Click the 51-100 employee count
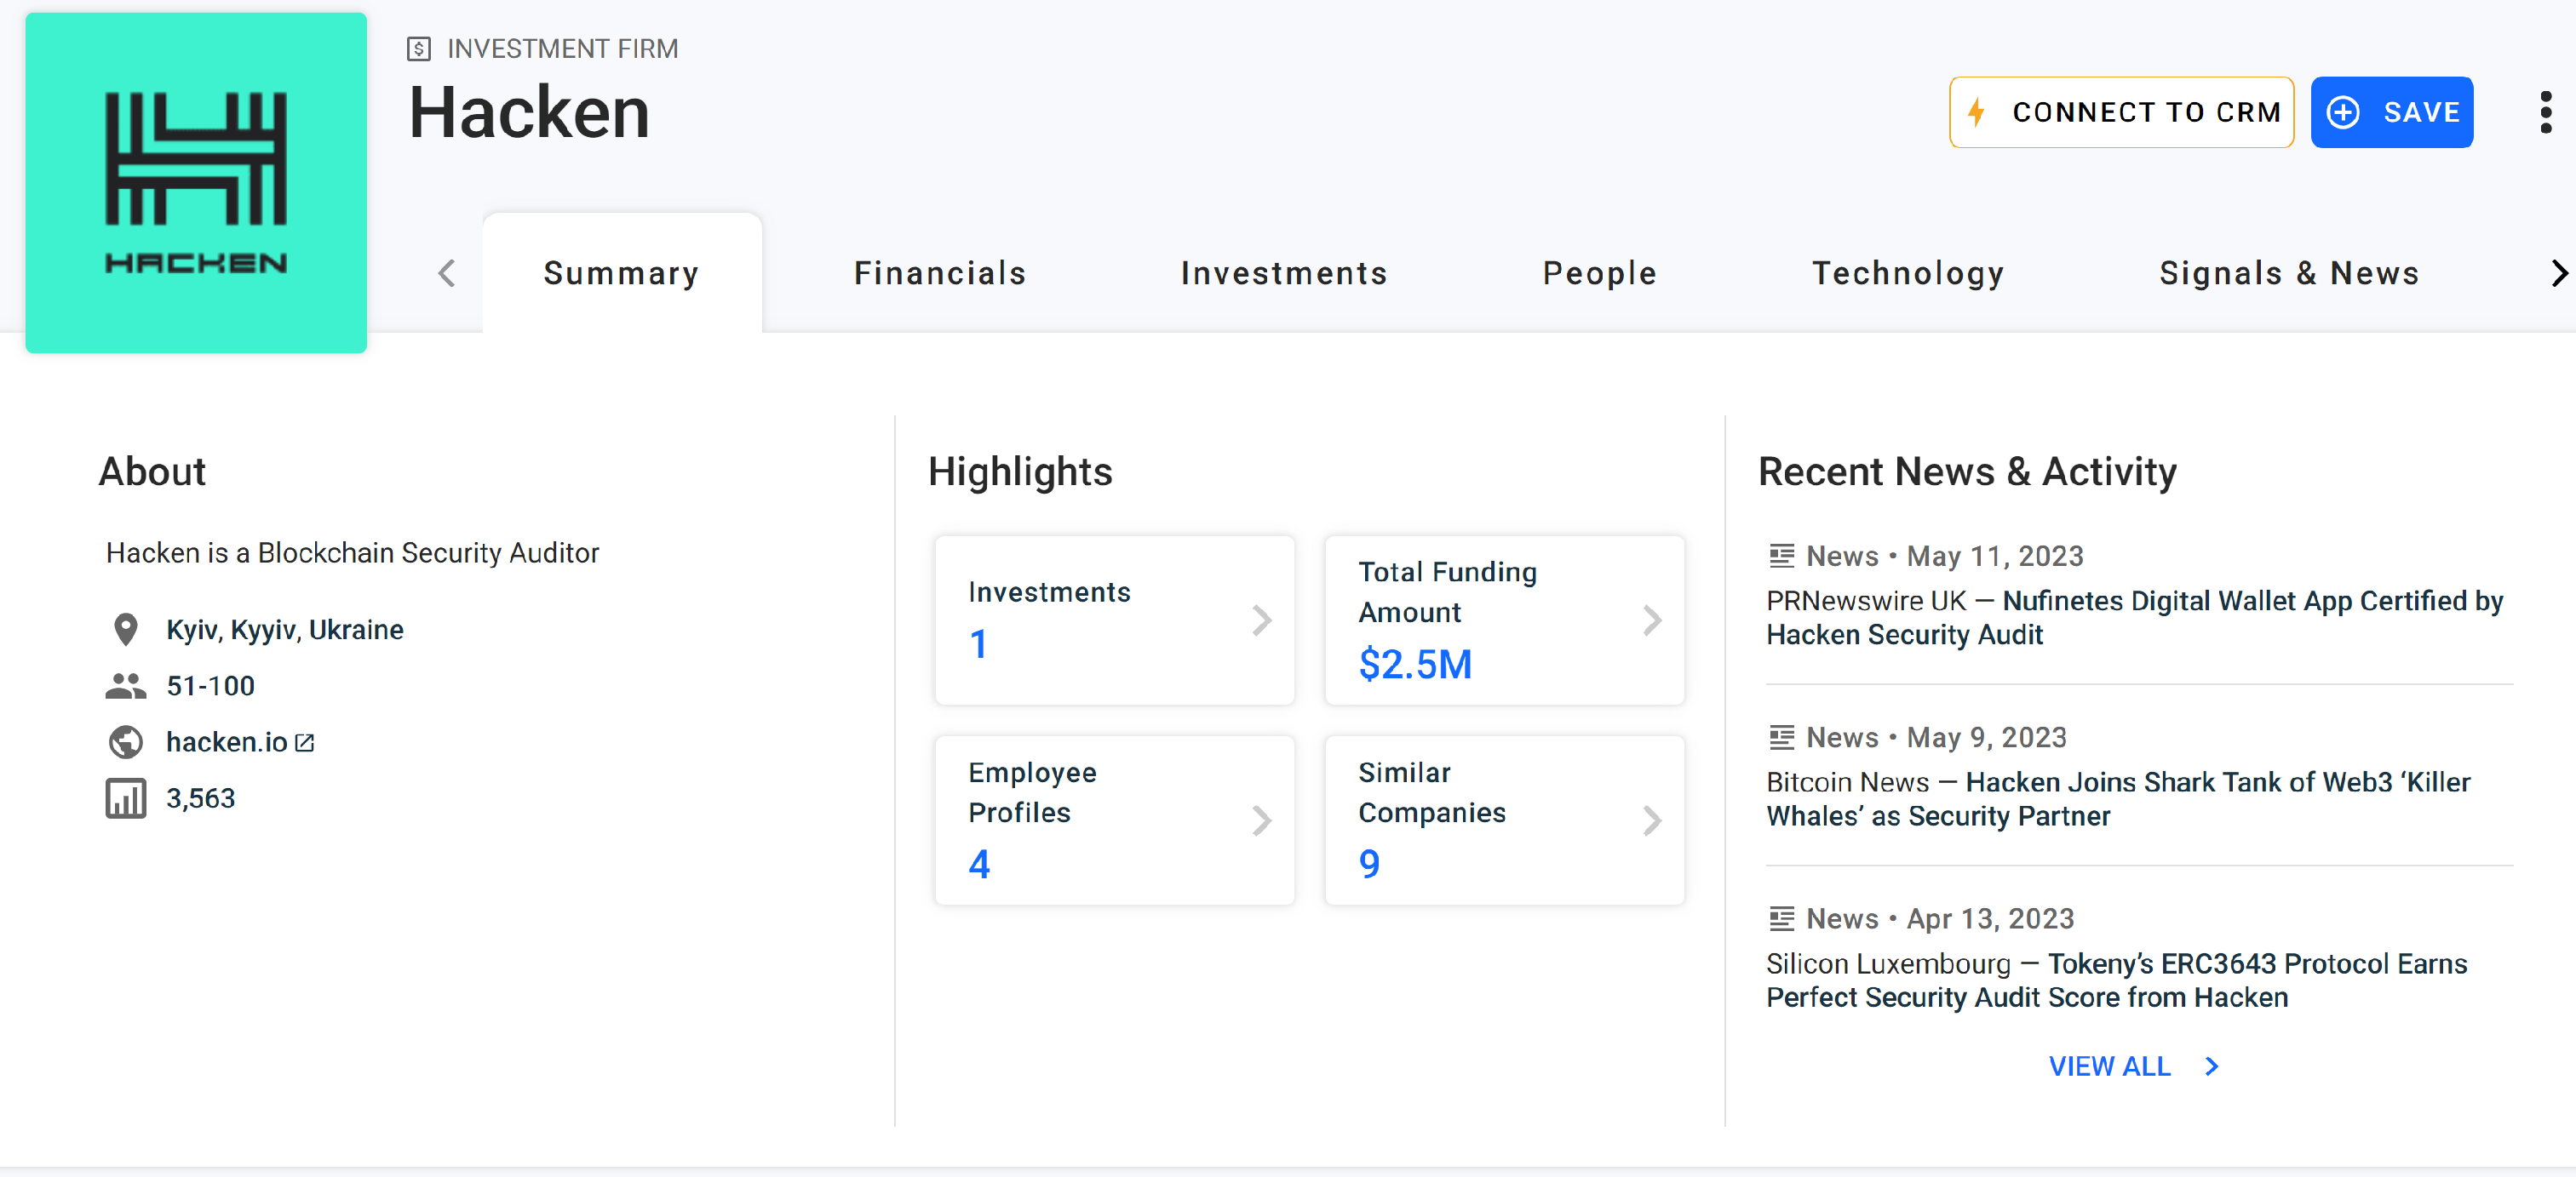The height and width of the screenshot is (1177, 2576). click(x=211, y=685)
